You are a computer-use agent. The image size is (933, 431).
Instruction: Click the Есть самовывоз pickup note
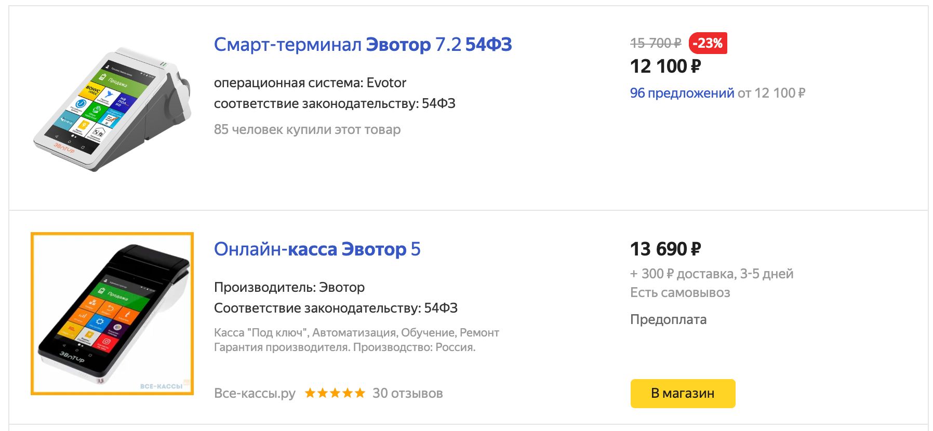(x=680, y=292)
